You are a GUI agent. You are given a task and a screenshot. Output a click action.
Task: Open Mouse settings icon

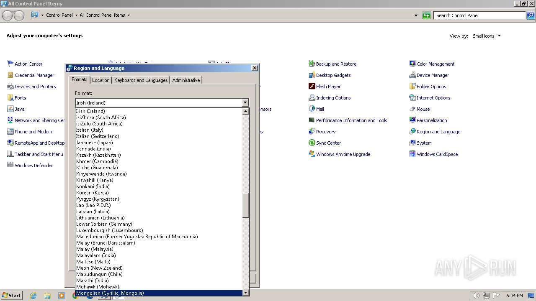tap(412, 109)
